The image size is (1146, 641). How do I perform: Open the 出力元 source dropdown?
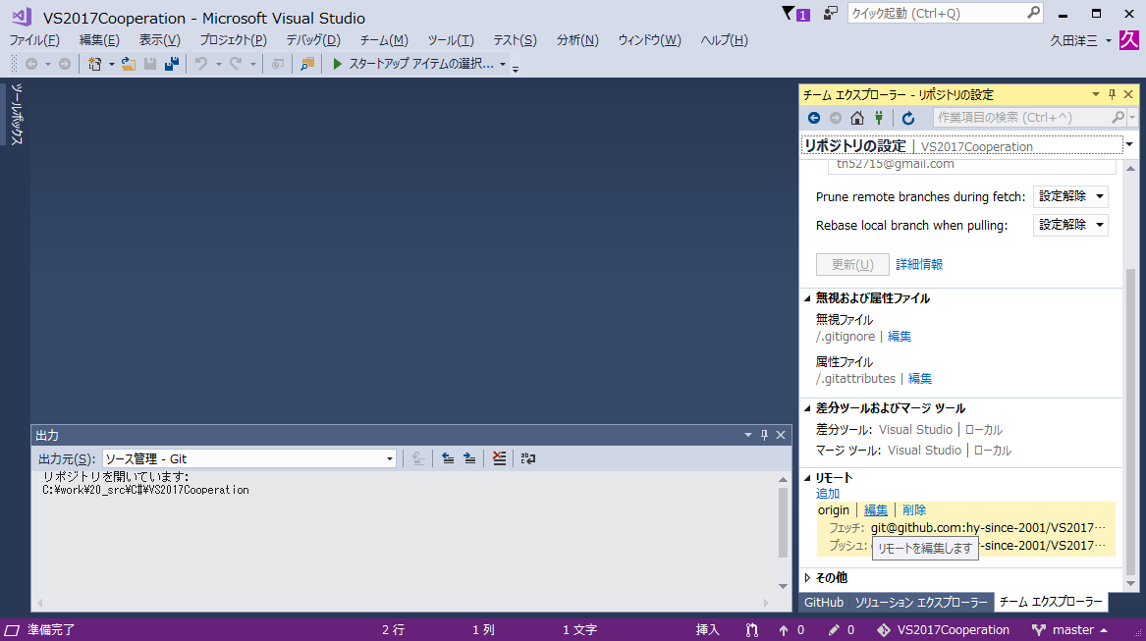click(390, 457)
